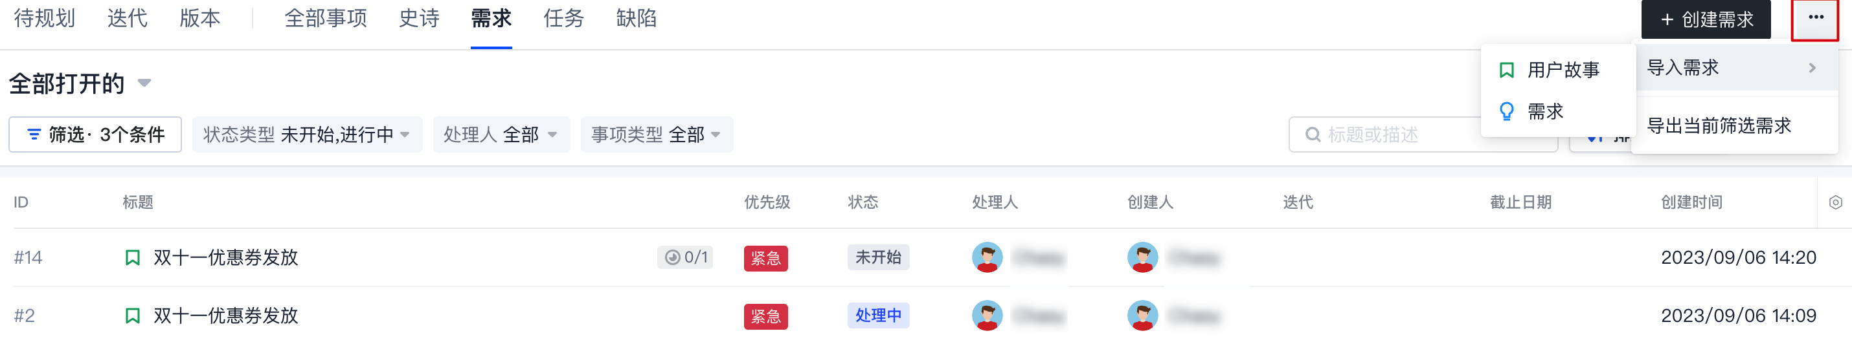Switch to the 史诗 tab

tap(419, 19)
